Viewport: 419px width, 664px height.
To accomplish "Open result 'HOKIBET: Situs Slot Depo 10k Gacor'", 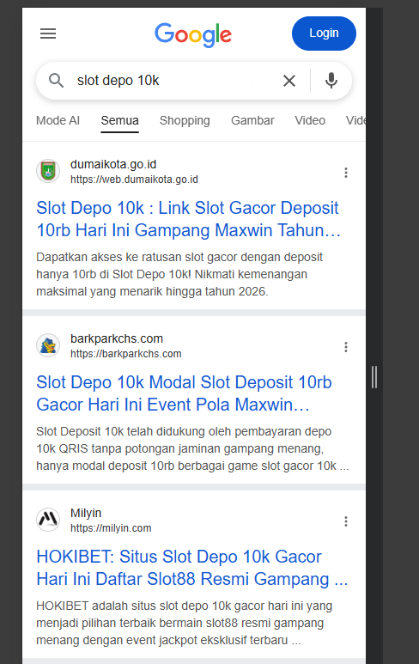I will (x=192, y=568).
